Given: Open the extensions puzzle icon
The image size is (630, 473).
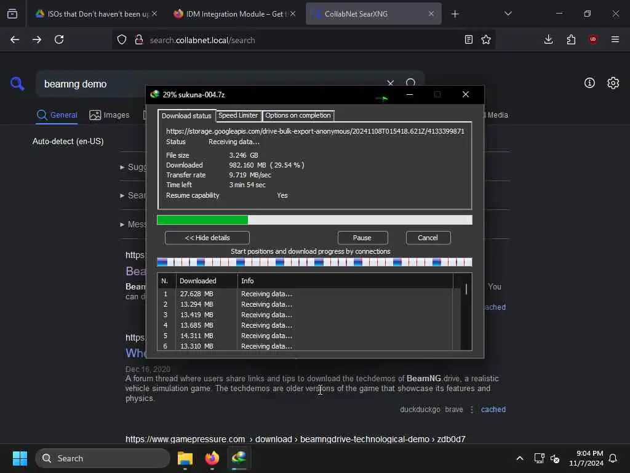Looking at the screenshot, I should pos(571,39).
